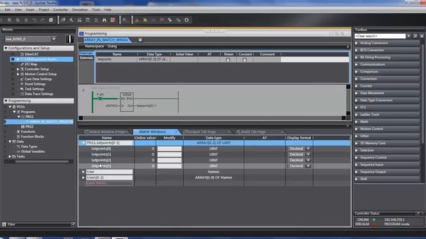This screenshot has width=426, height=239.
Task: Expand the User row in Watch Window
Action: coord(83,172)
